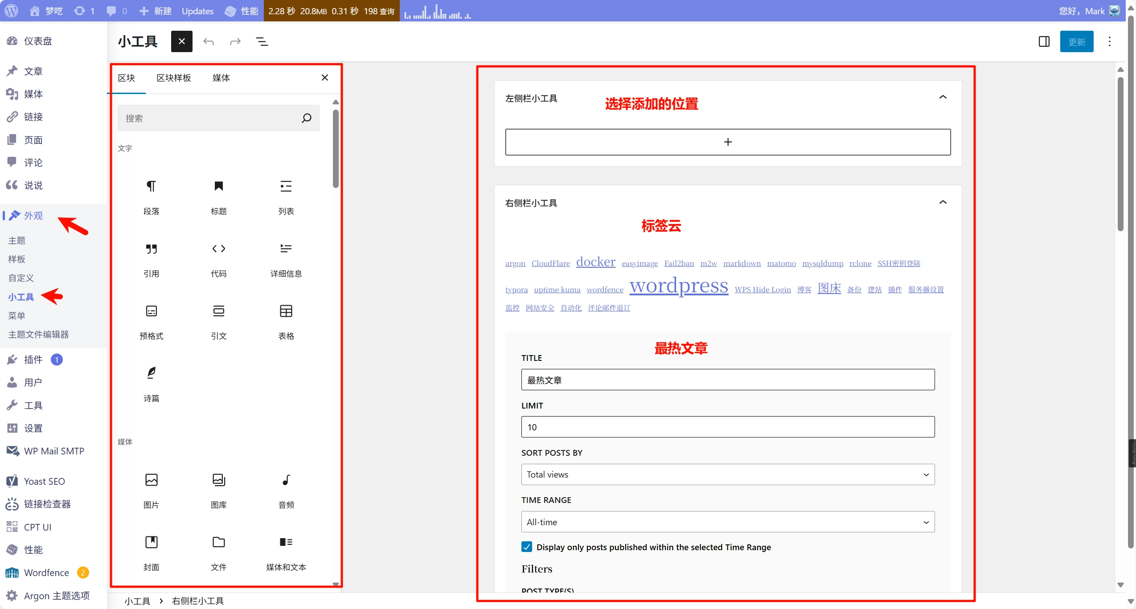Toggle the block inserter black X button
This screenshot has height=609, width=1136.
coord(181,41)
